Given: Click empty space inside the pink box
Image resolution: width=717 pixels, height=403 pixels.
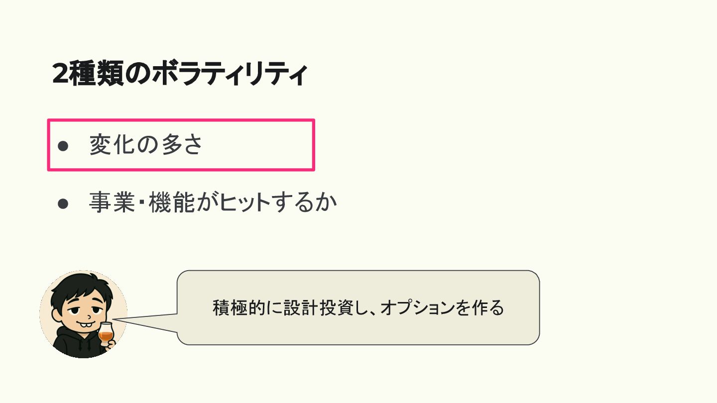Looking at the screenshot, I should [259, 145].
